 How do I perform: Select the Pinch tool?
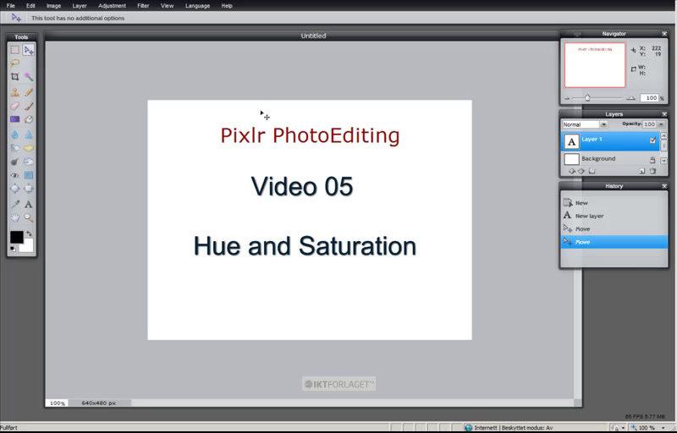29,189
